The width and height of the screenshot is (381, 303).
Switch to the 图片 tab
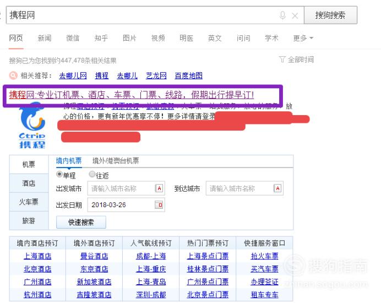(129, 38)
